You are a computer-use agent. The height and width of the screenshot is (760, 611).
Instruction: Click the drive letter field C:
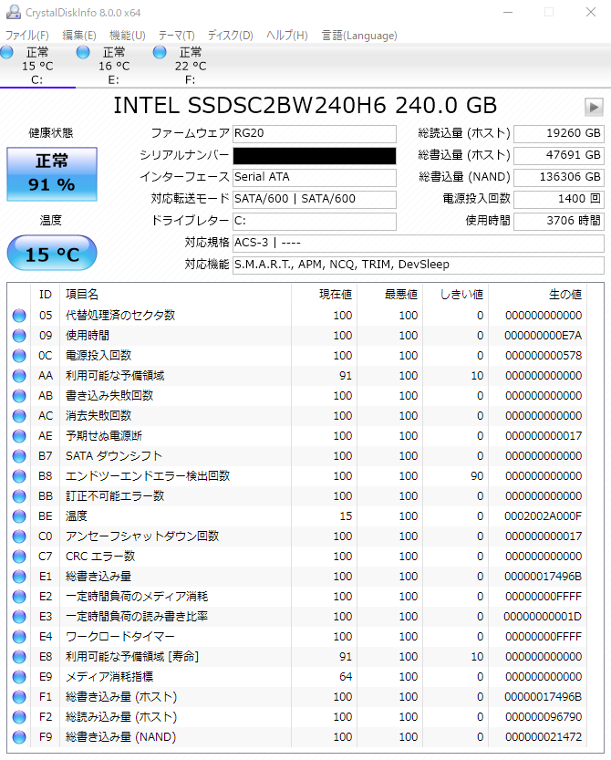coord(315,221)
